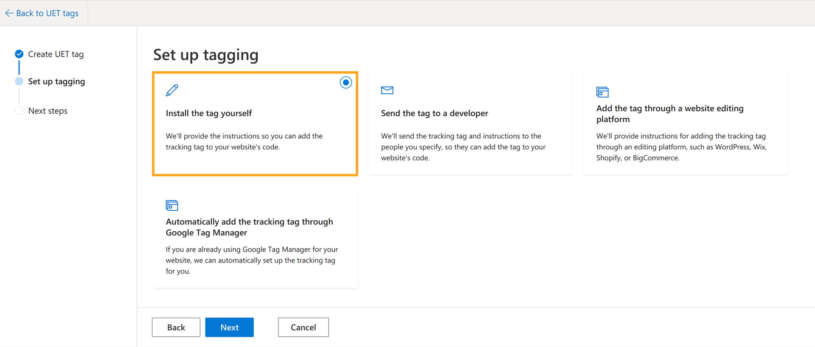Click the envelope icon for developer option
Viewport: 815px width, 347px height.
(x=387, y=90)
